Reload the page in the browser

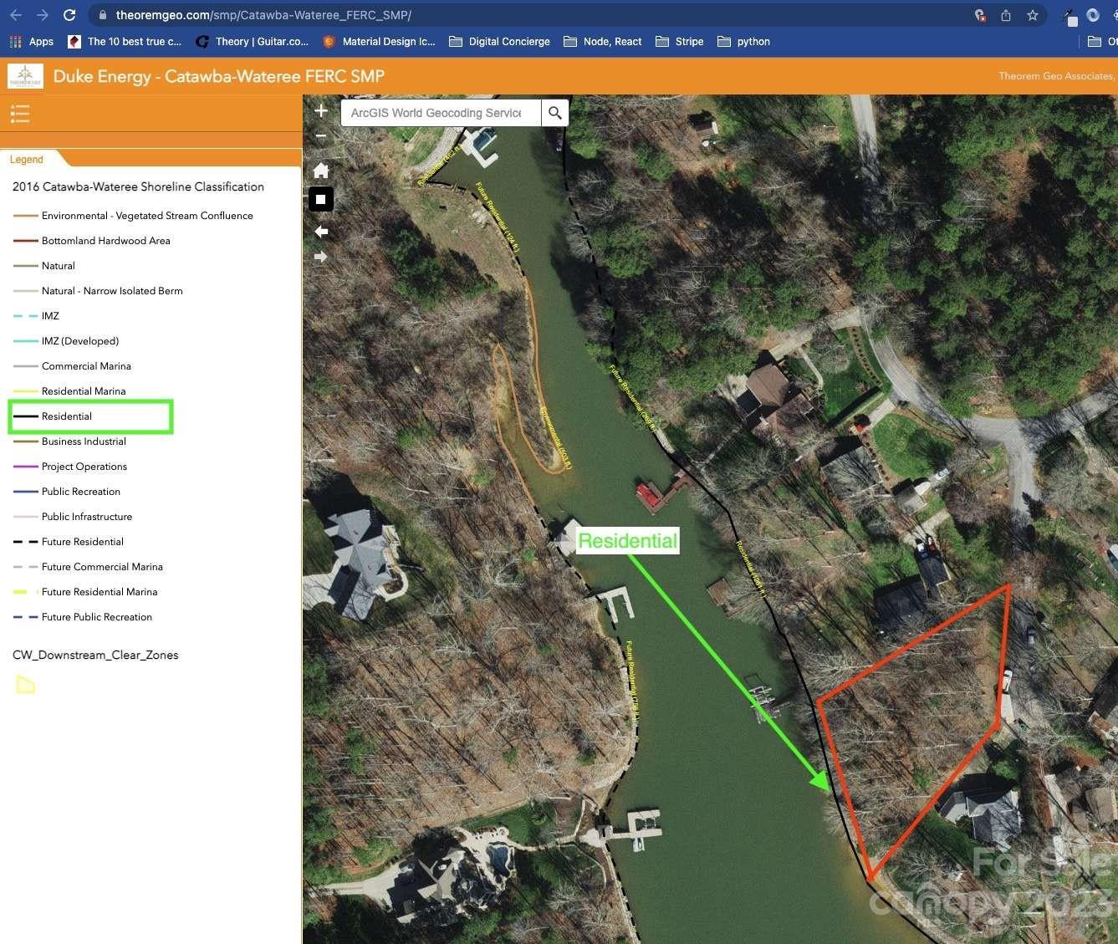tap(69, 15)
